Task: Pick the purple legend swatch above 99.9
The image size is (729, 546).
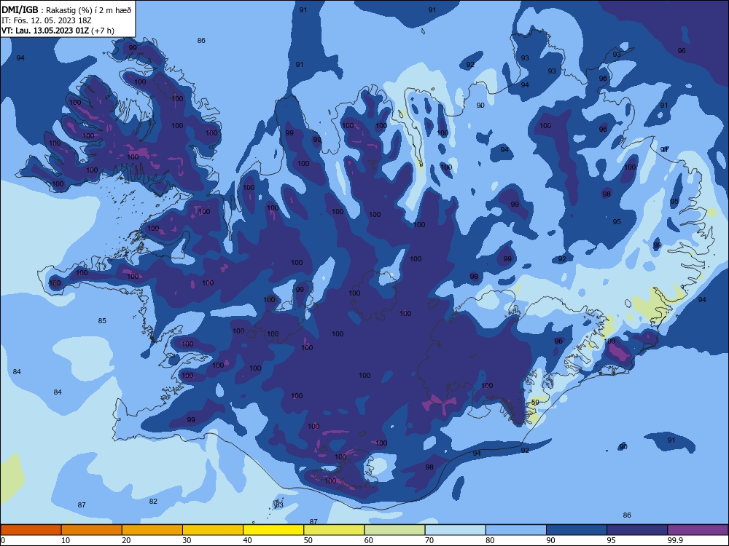Action: tap(698, 530)
